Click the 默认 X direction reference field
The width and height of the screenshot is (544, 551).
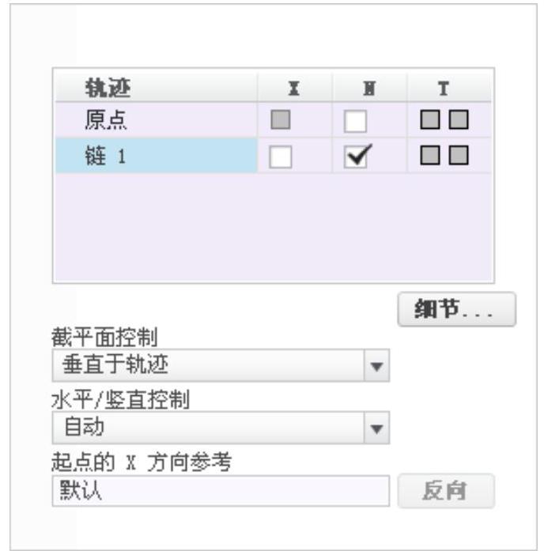(221, 491)
